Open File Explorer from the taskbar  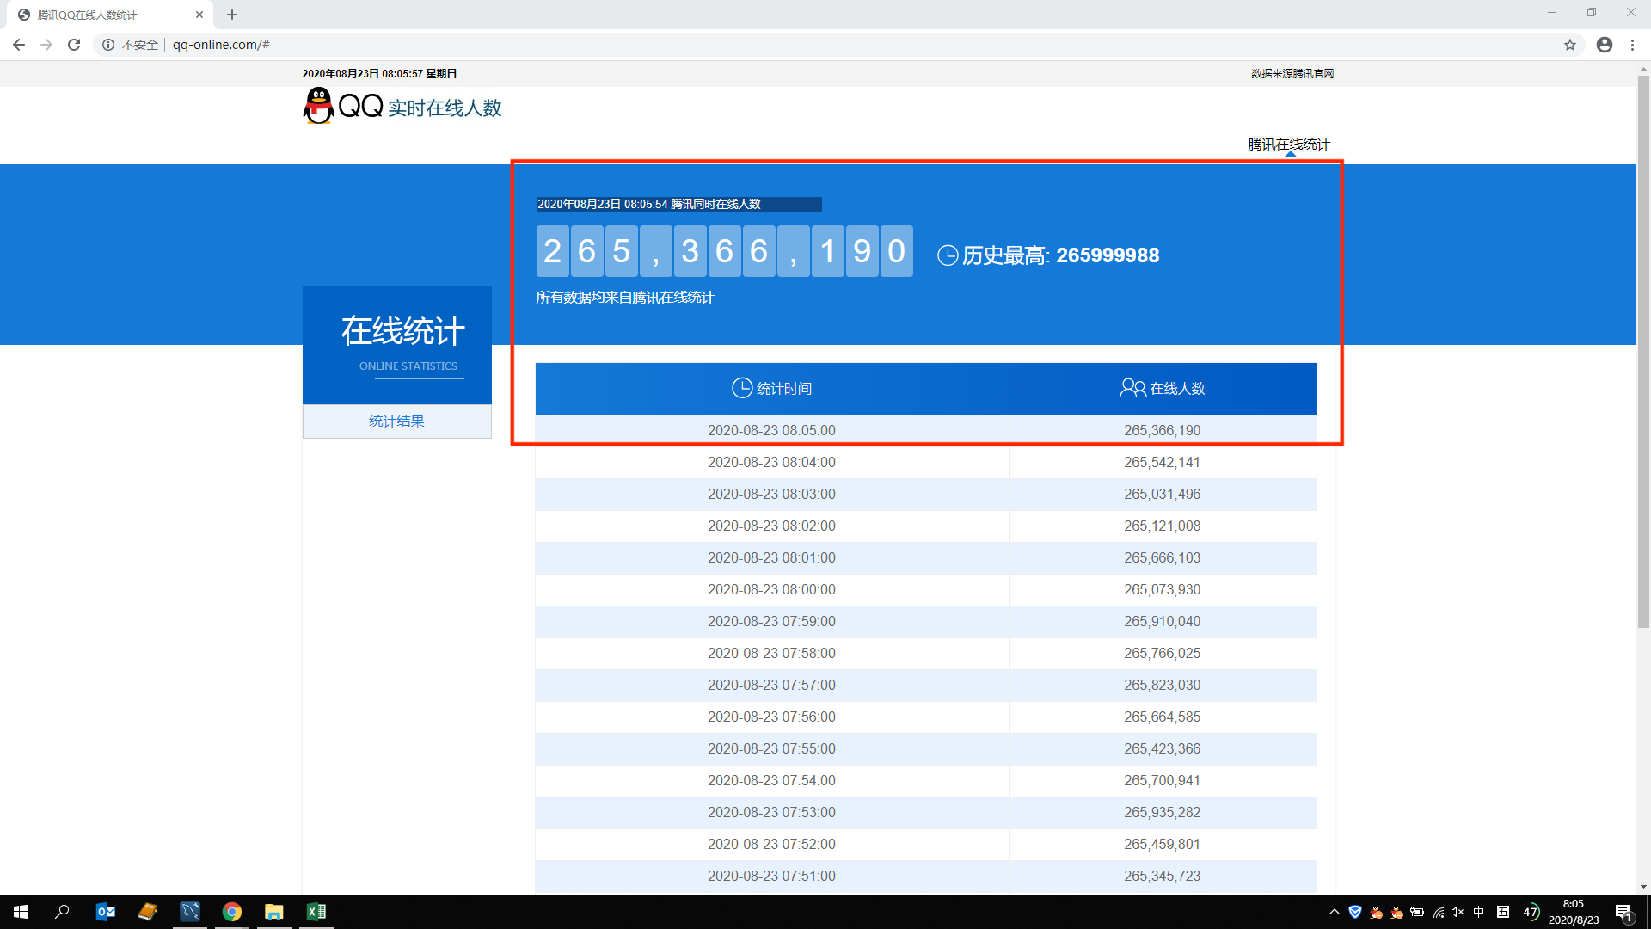274,912
